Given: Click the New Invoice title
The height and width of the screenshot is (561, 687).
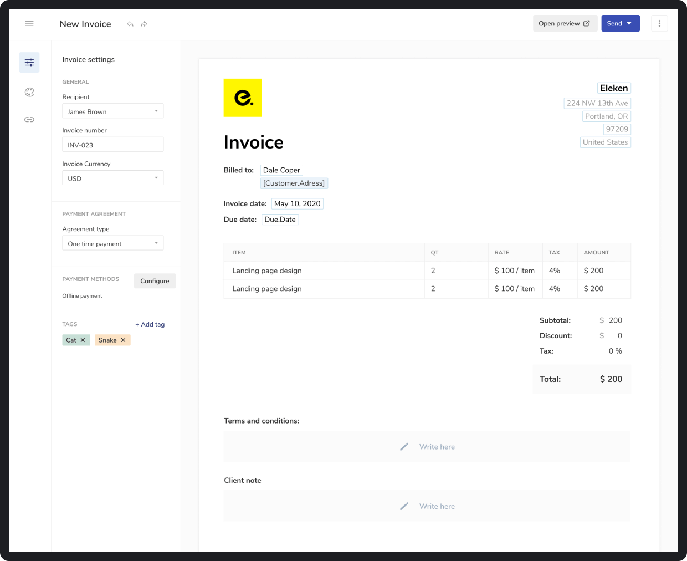Looking at the screenshot, I should click(85, 24).
